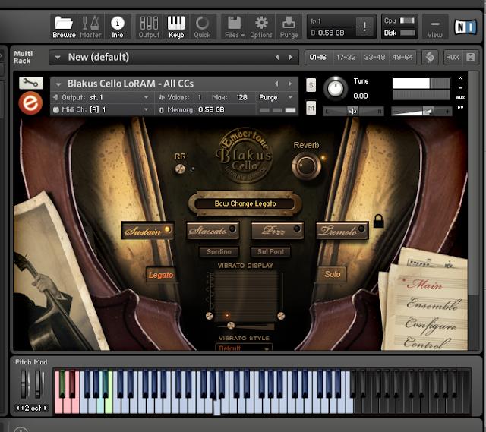The image size is (486, 432).
Task: Click the Tune knob
Action: click(336, 88)
